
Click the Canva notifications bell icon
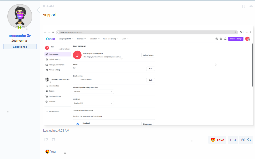225,39
